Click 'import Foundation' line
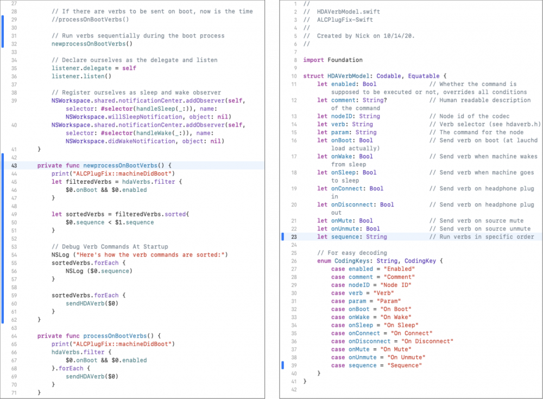 (x=333, y=60)
